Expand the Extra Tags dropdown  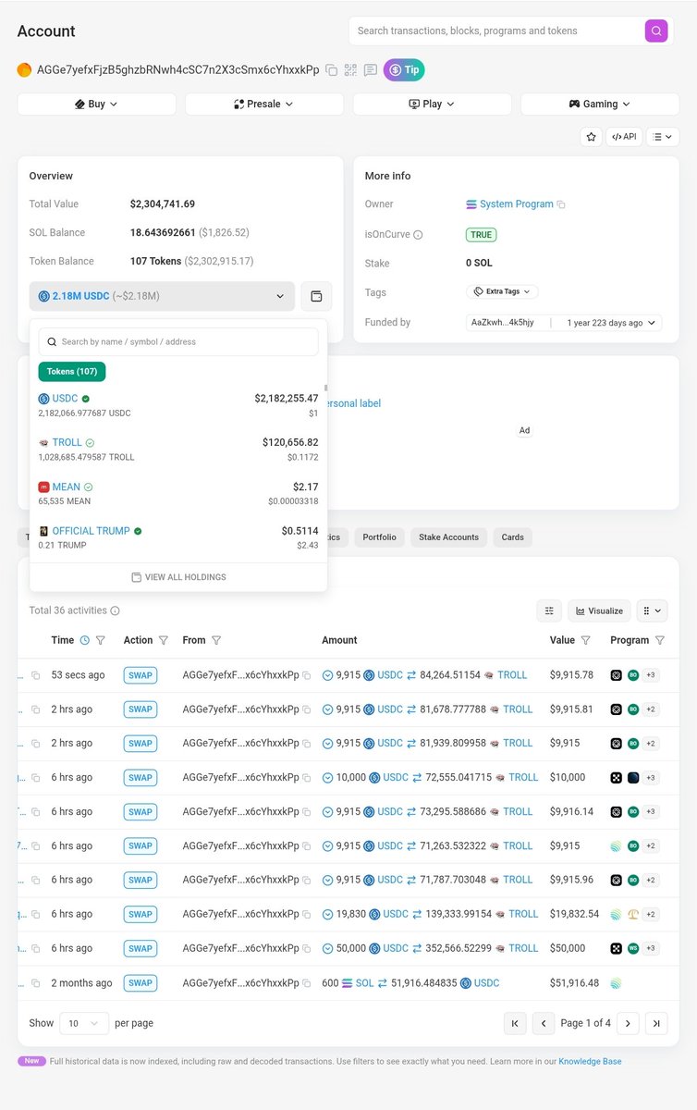(x=502, y=291)
